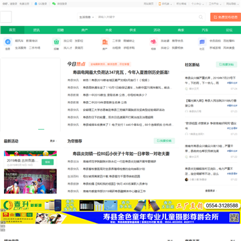Open the 寿县一中2019新生 录取名单 article

[114, 95]
